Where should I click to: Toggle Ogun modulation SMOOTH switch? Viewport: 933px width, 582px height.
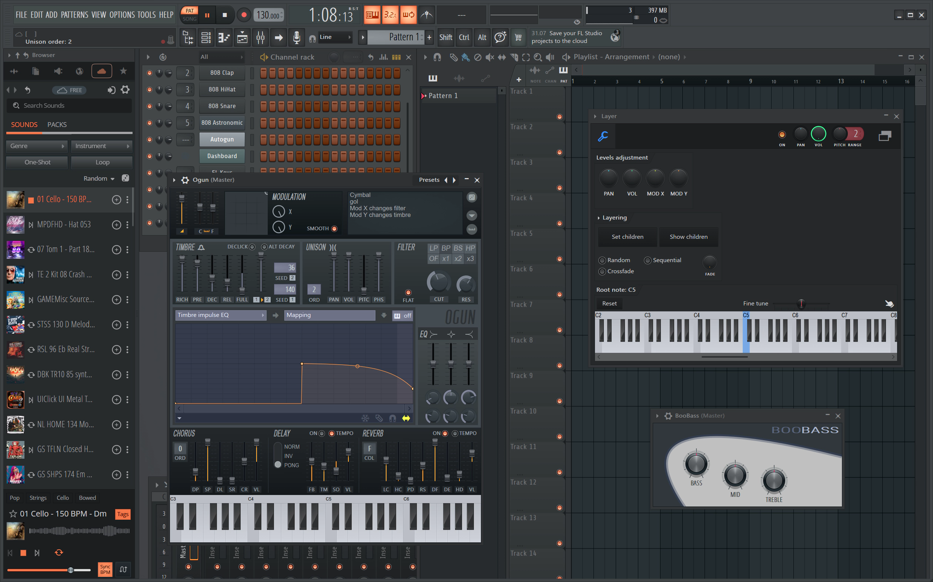pyautogui.click(x=334, y=229)
